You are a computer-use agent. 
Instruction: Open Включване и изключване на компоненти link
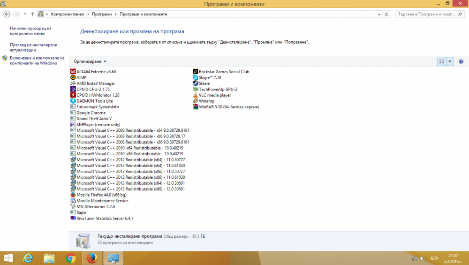coord(37,61)
